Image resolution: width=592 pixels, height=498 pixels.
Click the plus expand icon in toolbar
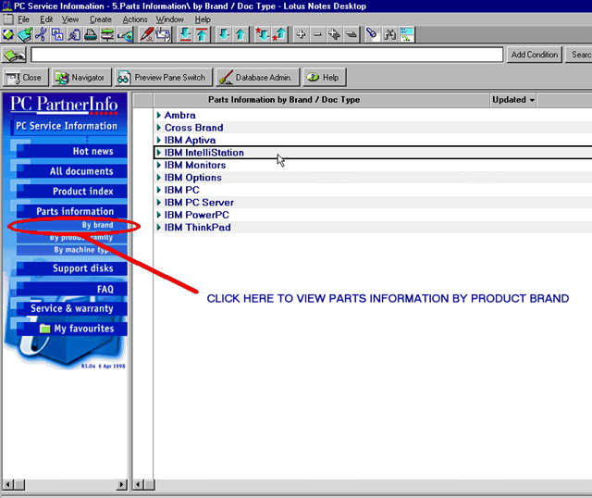(301, 34)
